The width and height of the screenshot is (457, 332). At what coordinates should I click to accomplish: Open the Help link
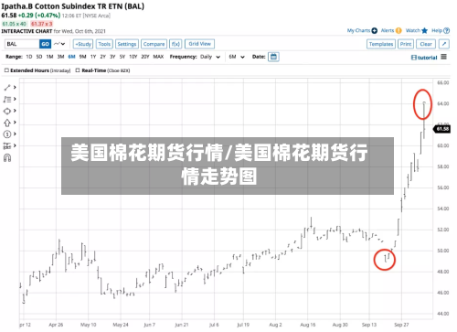point(437,30)
